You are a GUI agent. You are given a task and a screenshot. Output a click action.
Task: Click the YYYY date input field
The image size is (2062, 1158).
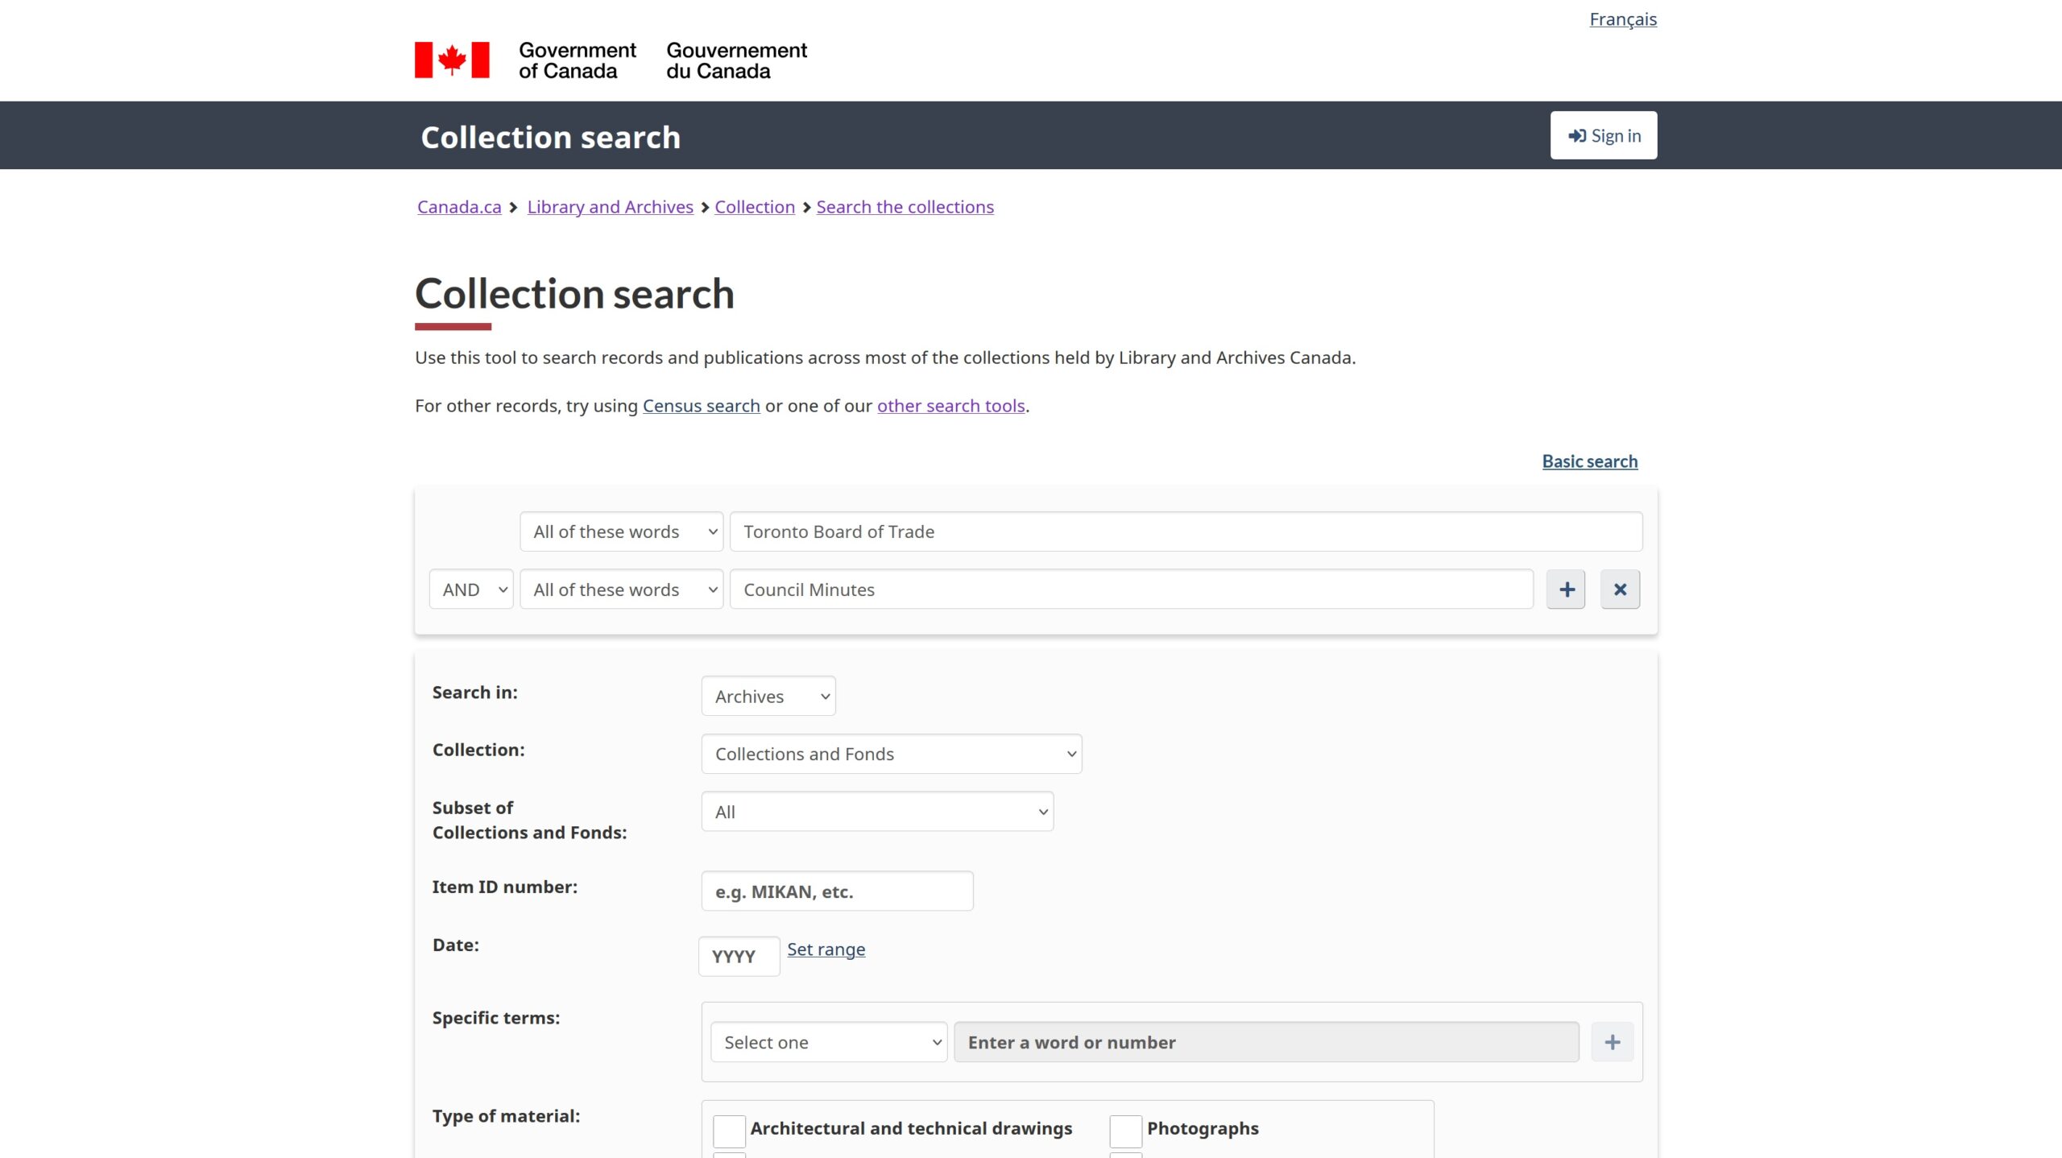click(739, 957)
